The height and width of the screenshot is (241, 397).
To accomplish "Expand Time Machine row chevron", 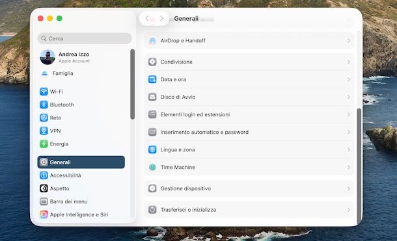I will tap(349, 167).
